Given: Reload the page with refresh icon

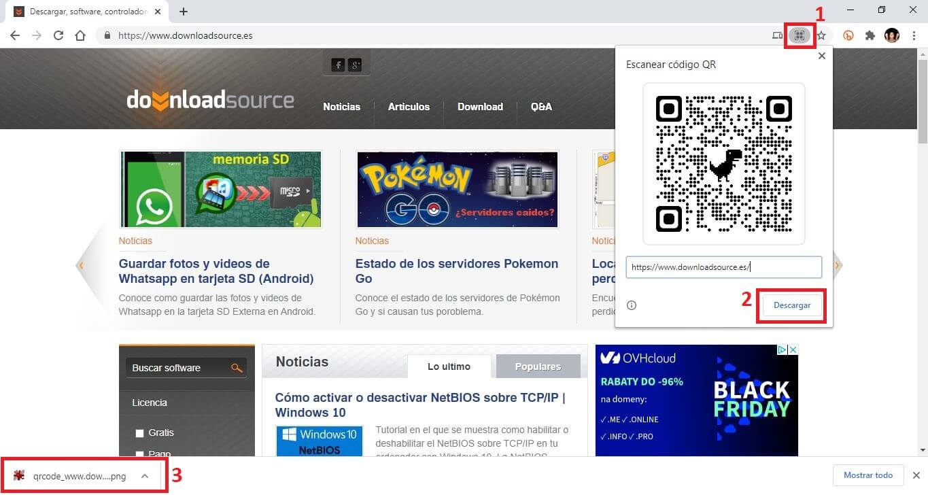Looking at the screenshot, I should (x=58, y=35).
